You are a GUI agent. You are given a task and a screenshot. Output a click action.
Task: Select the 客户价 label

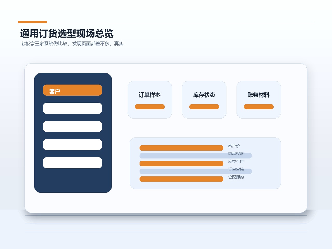point(234,146)
